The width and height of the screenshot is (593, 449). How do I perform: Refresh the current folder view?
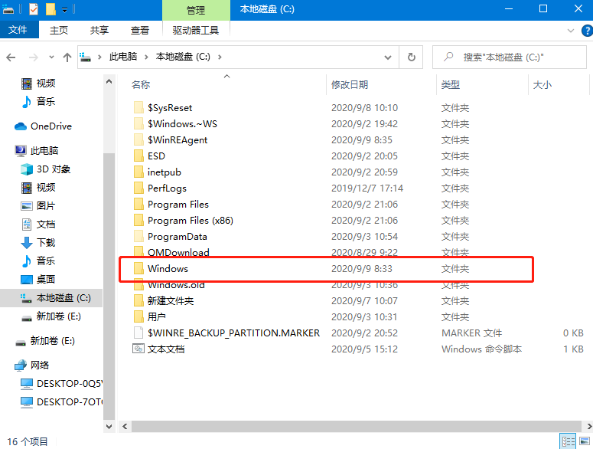[411, 57]
